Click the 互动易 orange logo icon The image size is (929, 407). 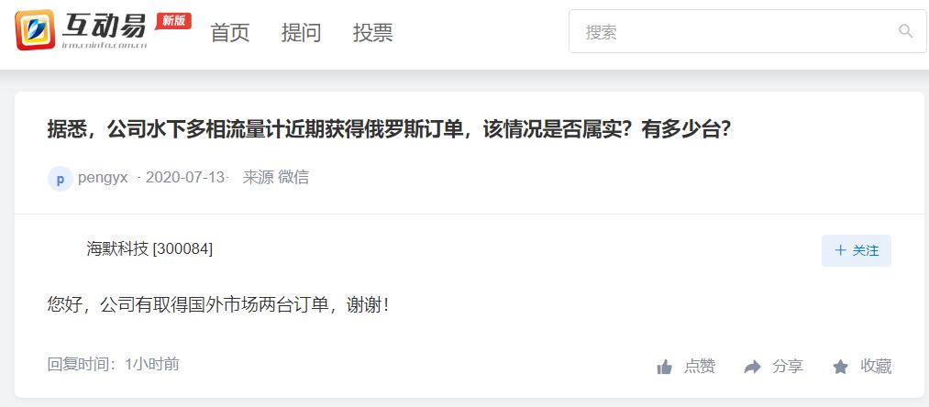tap(35, 30)
